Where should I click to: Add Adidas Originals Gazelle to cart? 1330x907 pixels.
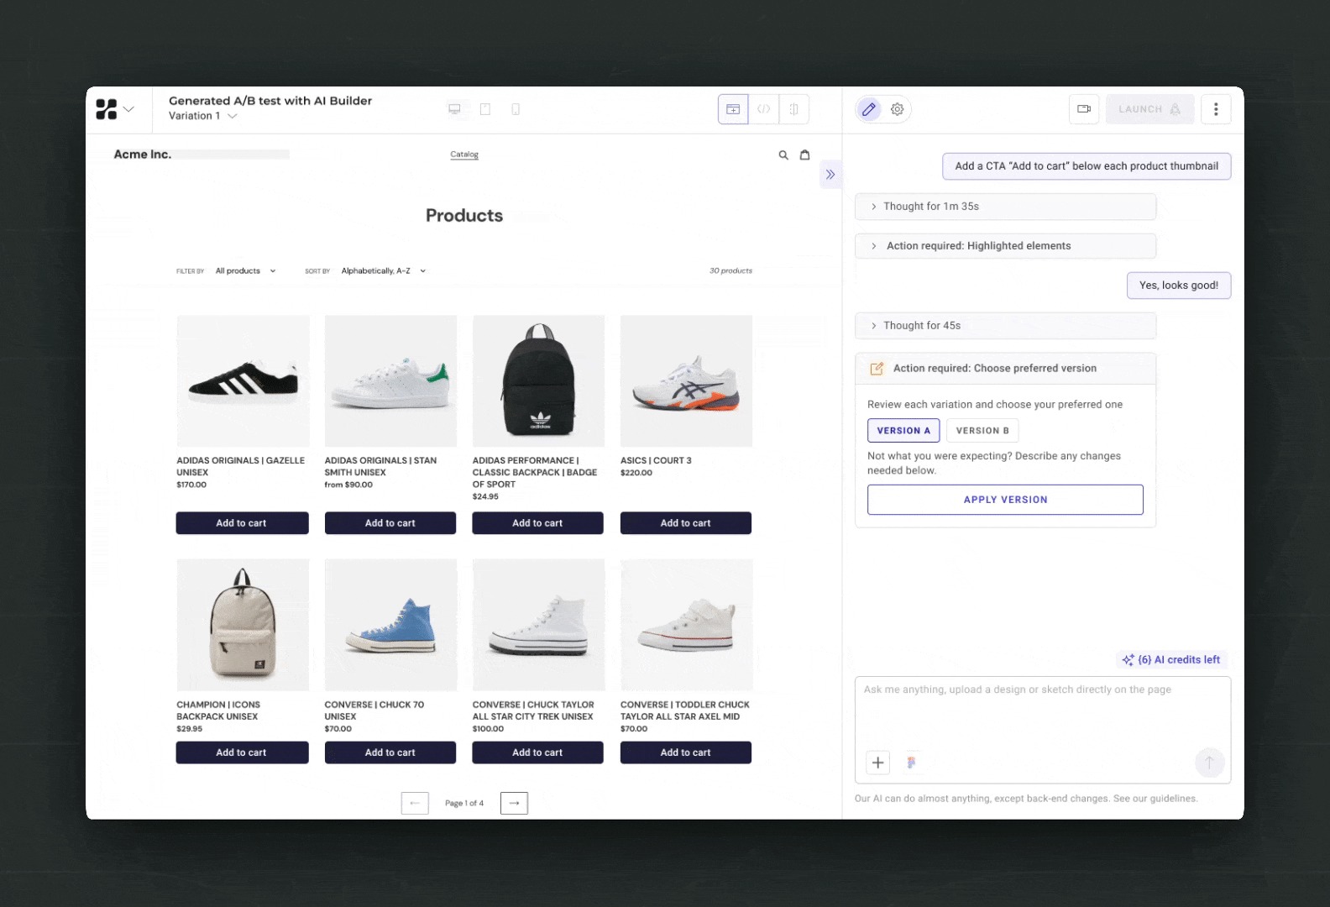coord(242,523)
